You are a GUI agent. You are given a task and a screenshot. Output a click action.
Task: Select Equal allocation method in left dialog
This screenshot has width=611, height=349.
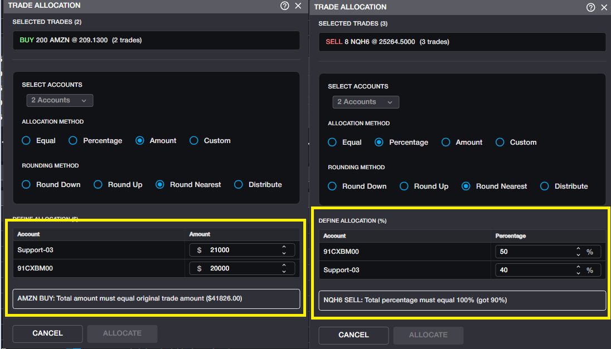(26, 141)
